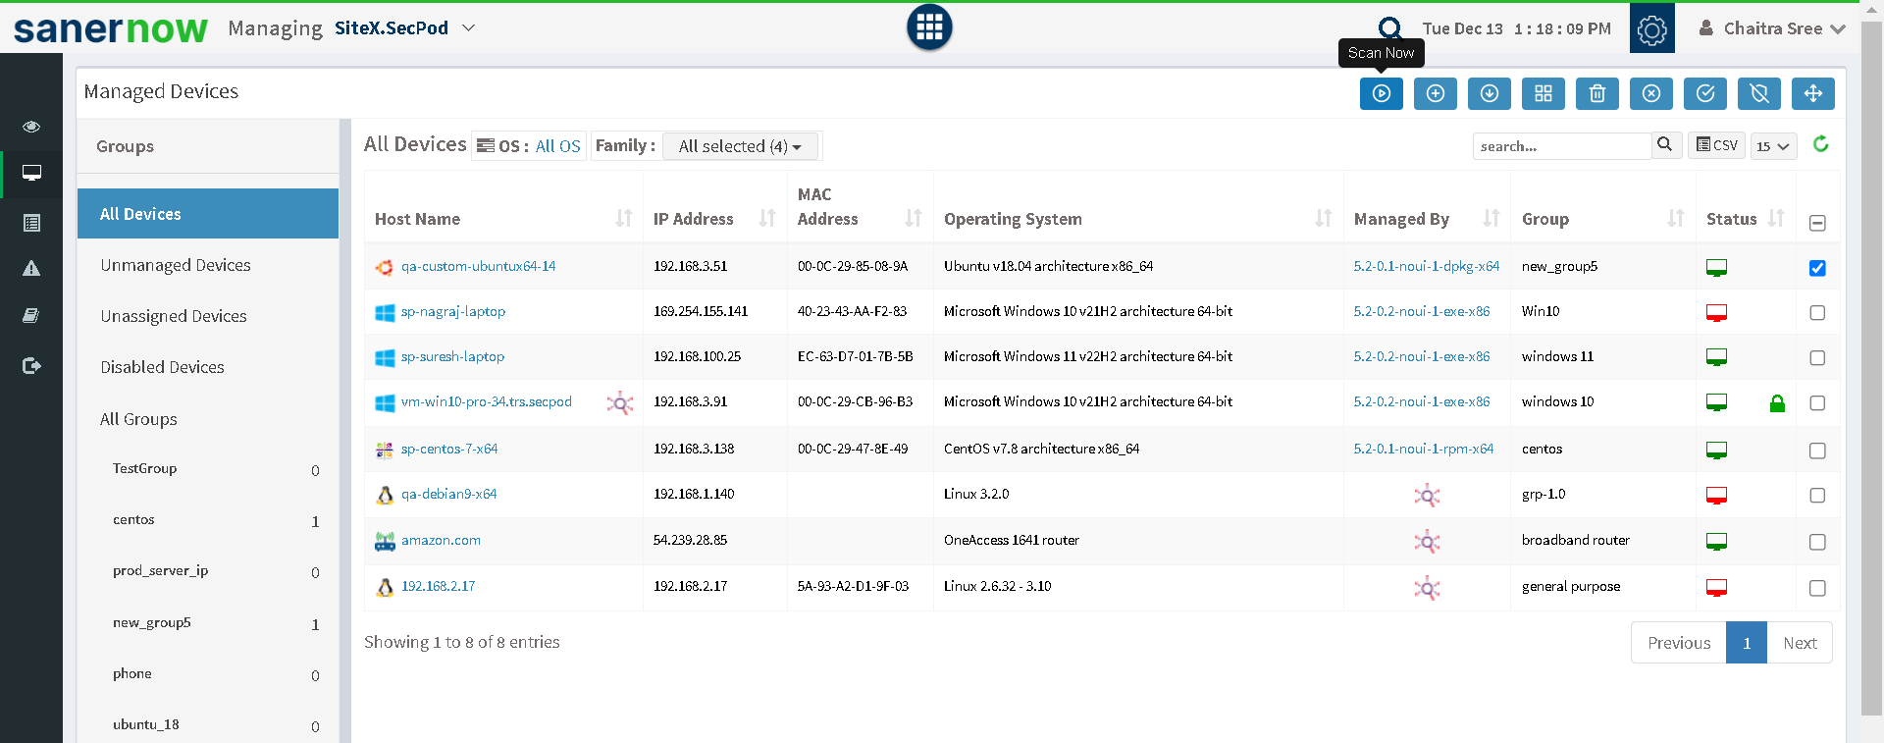
Task: Select Disabled Devices in sidebar
Action: [163, 367]
